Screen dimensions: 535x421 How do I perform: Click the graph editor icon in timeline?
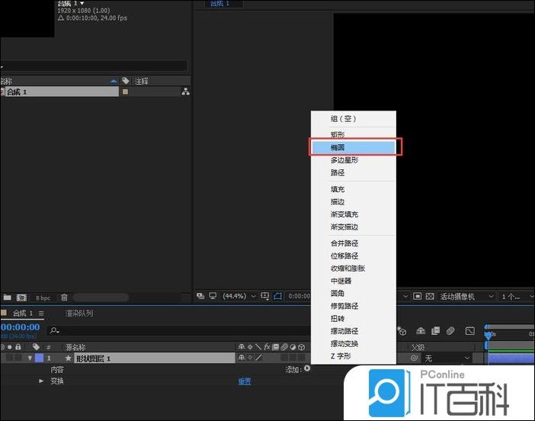point(470,331)
